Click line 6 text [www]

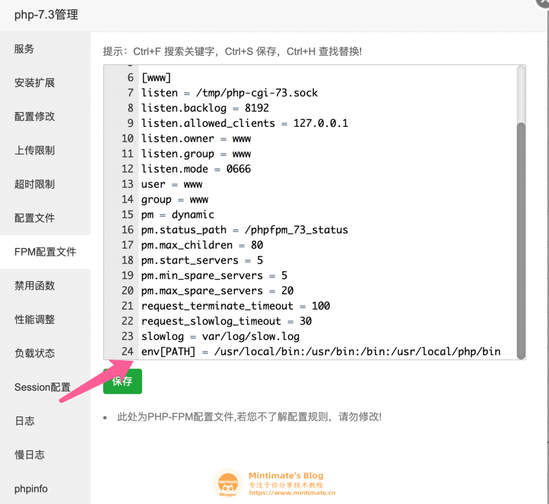156,77
